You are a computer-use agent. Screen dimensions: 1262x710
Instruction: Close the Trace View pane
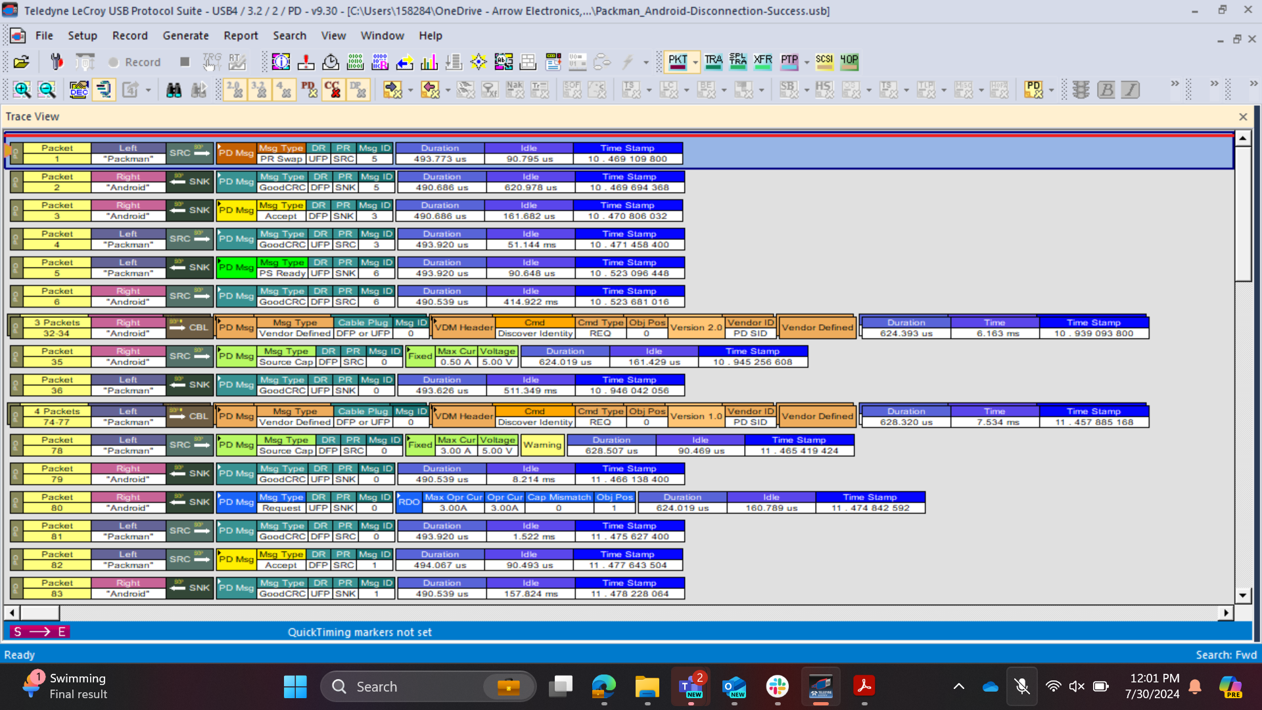pos(1243,116)
